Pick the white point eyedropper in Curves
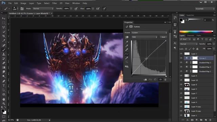The height and width of the screenshot is (122, 217). click(x=126, y=50)
